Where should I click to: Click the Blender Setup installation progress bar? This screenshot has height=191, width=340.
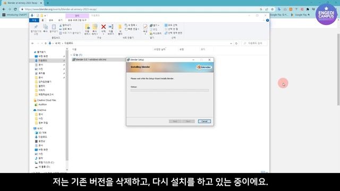coord(170,91)
